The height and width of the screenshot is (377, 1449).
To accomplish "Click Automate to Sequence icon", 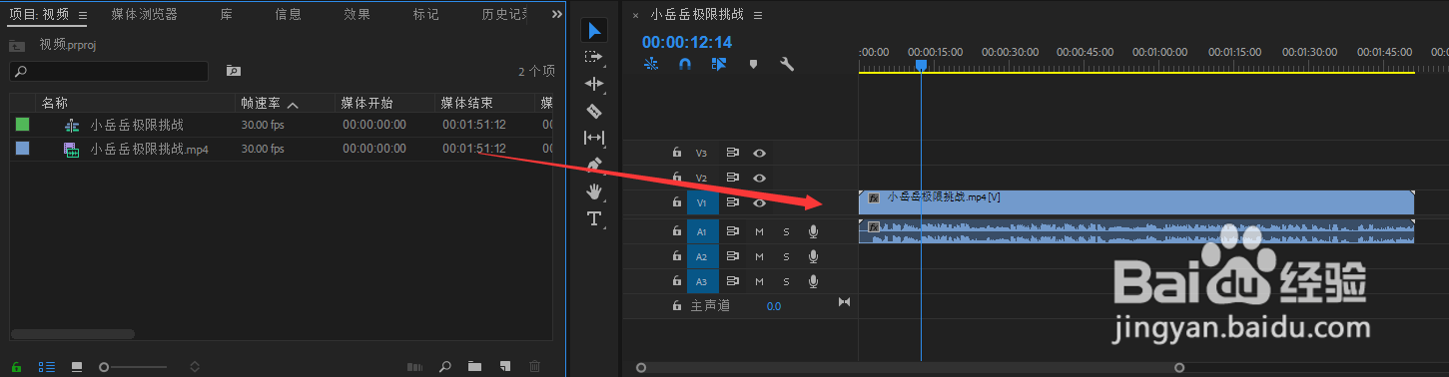I will [x=414, y=367].
